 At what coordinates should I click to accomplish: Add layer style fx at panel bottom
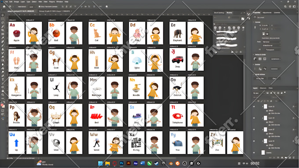click(x=274, y=158)
